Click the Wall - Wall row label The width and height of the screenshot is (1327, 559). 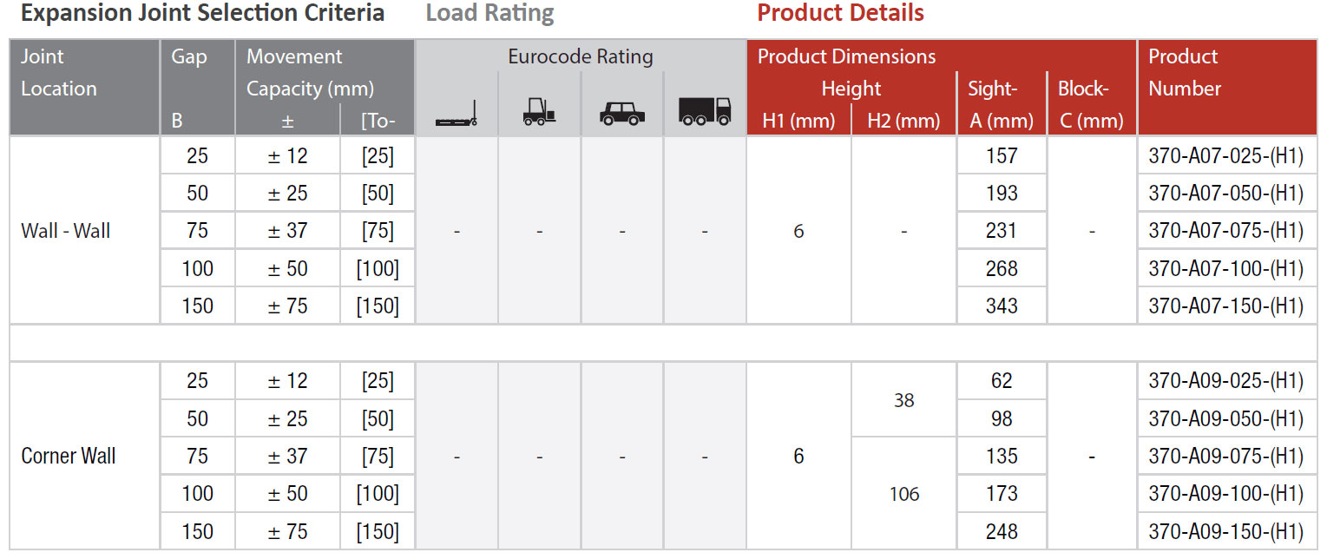[x=66, y=231]
